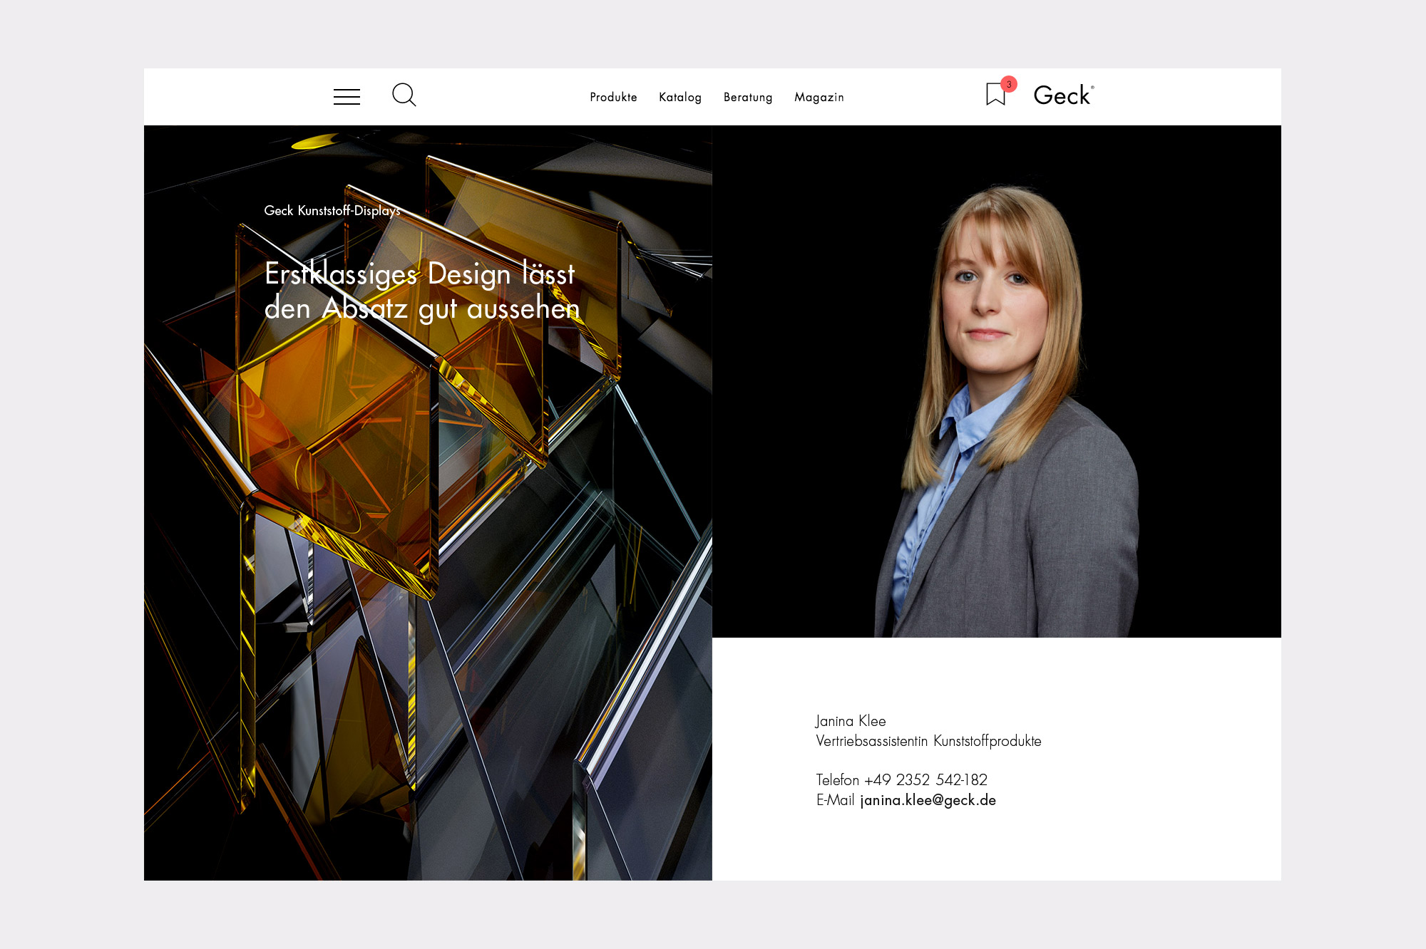The height and width of the screenshot is (949, 1426).
Task: Click the 'Telefon' label
Action: [837, 780]
